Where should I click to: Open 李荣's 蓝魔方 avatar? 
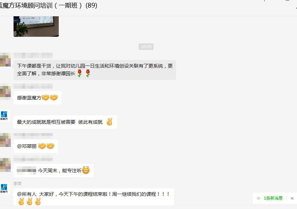[5, 189]
